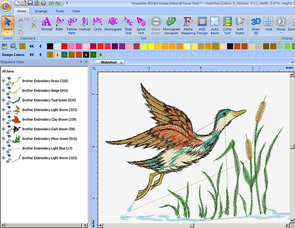Pick design color swatch number 3

(x=65, y=55)
